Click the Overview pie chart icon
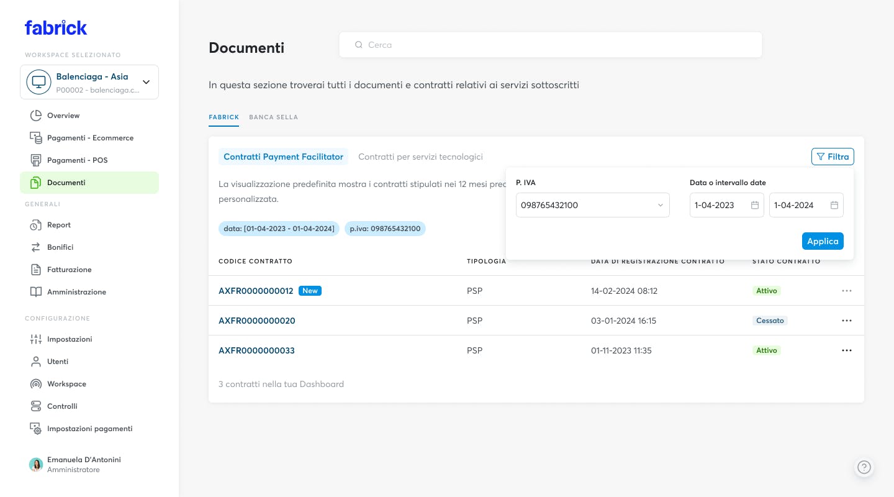This screenshot has width=894, height=497. (x=36, y=116)
